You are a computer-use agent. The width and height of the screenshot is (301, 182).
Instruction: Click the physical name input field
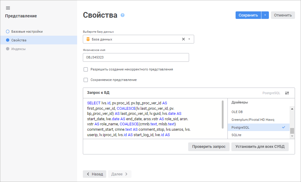(136, 57)
